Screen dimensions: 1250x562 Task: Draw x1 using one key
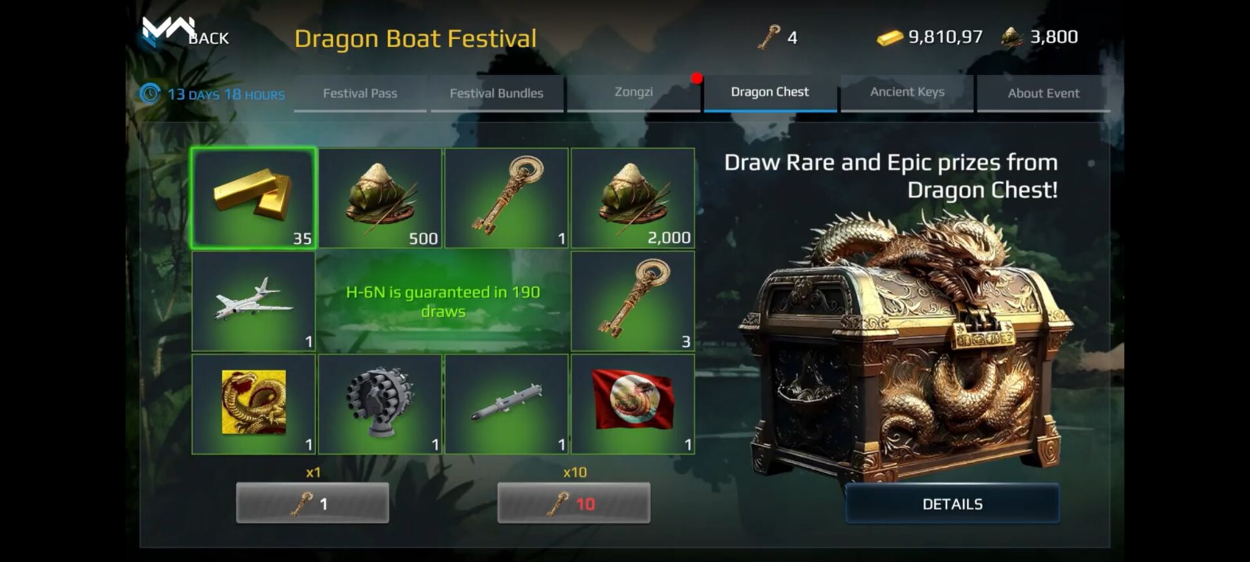[312, 503]
